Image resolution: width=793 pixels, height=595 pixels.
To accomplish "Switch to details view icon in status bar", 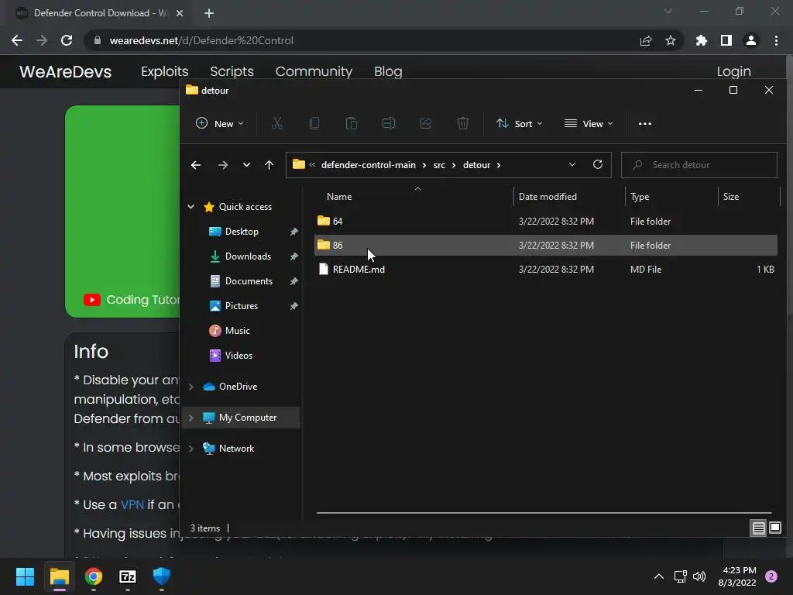I will pyautogui.click(x=759, y=528).
